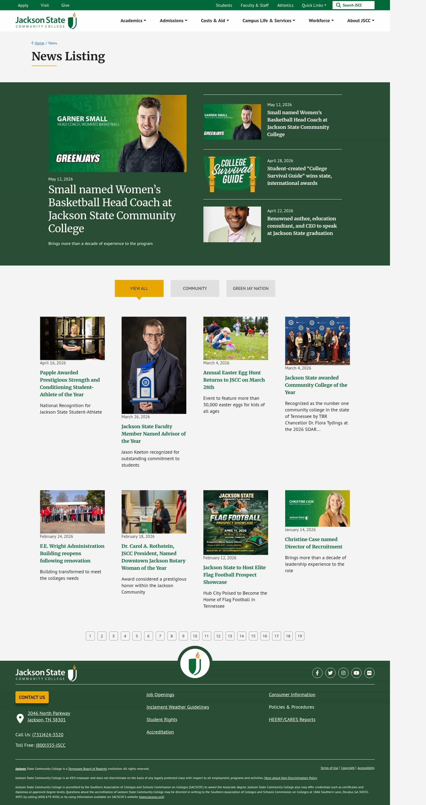Screen dimensions: 426x805
Task: Open Faculty Member Named Advisor of Year article
Action: point(154,434)
